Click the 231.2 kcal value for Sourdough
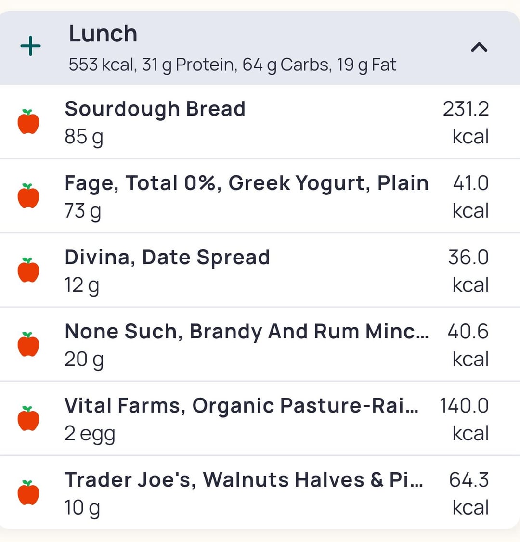Image resolution: width=520 pixels, height=542 pixels. [466, 109]
